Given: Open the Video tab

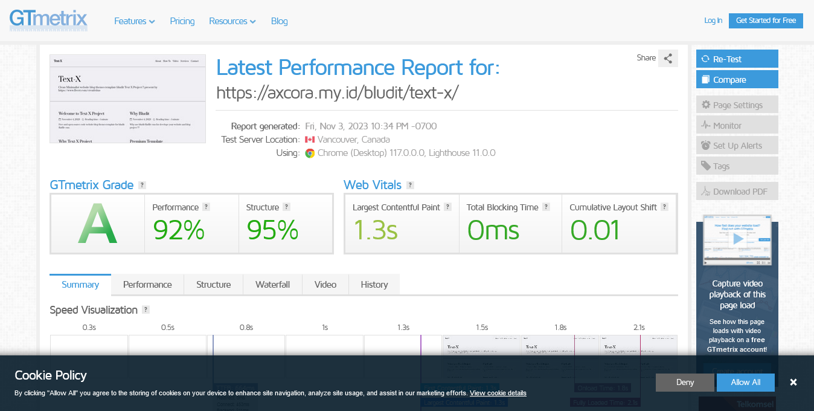Looking at the screenshot, I should (325, 284).
